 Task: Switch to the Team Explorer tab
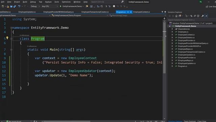tap(190, 121)
